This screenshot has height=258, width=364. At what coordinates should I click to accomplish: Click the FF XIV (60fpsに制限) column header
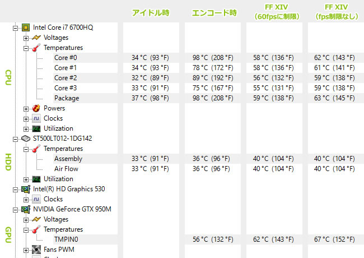tap(277, 12)
